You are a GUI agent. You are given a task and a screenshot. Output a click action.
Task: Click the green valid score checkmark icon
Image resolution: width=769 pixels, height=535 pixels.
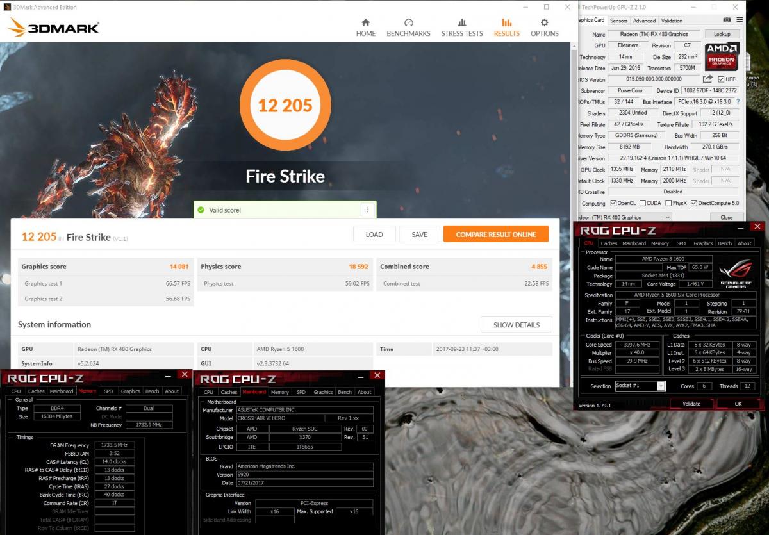point(201,210)
